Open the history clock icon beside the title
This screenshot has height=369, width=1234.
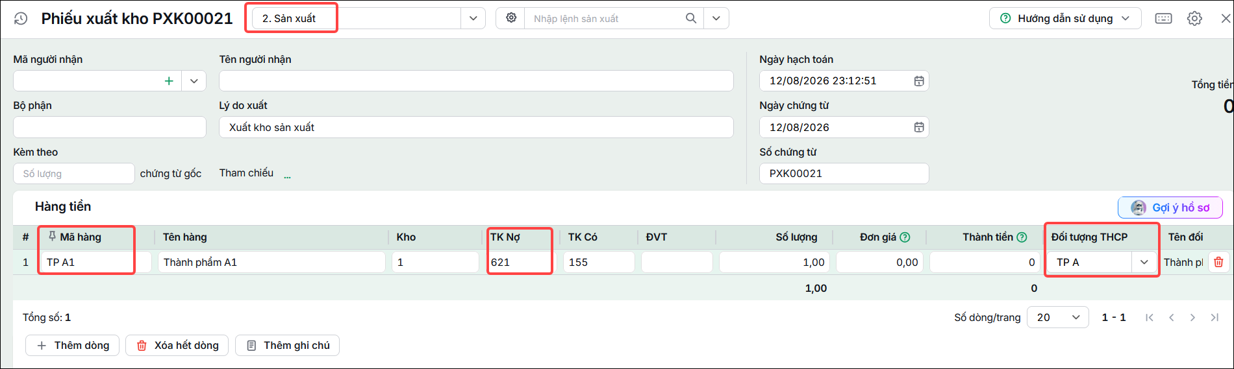[21, 19]
